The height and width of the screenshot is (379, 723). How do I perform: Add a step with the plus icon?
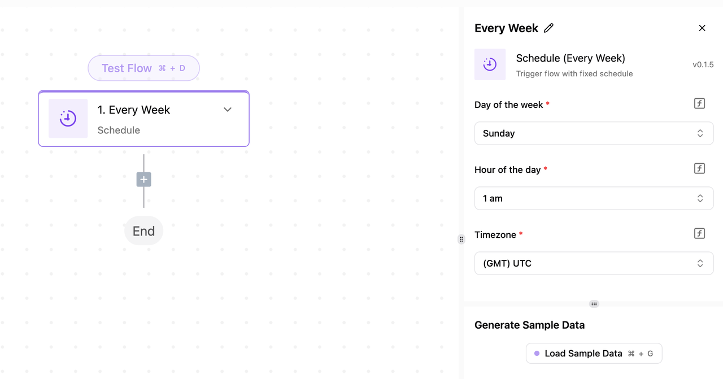coord(144,180)
